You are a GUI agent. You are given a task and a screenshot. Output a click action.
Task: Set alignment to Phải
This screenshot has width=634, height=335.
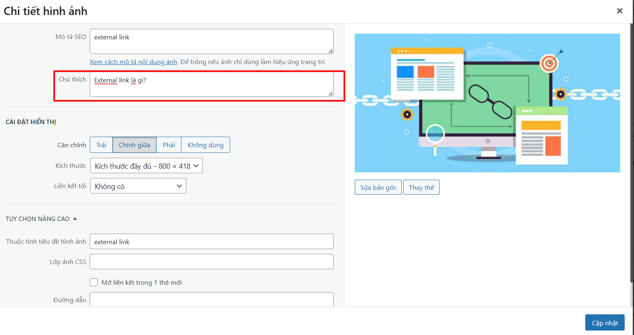[169, 145]
